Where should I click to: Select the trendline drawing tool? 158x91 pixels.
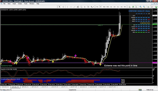point(74,7)
